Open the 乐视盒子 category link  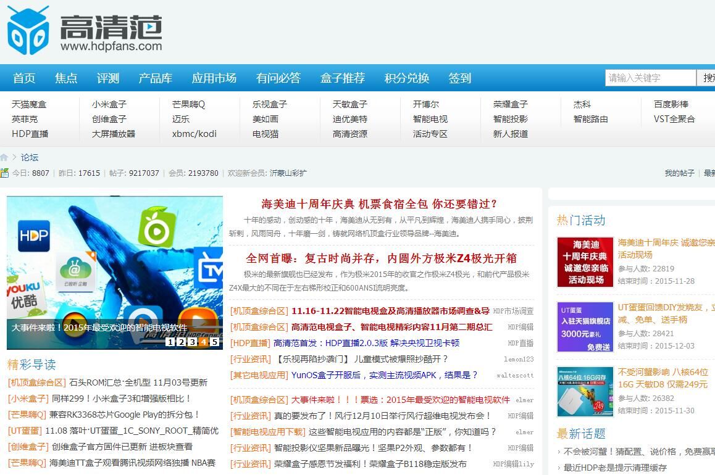[x=270, y=104]
